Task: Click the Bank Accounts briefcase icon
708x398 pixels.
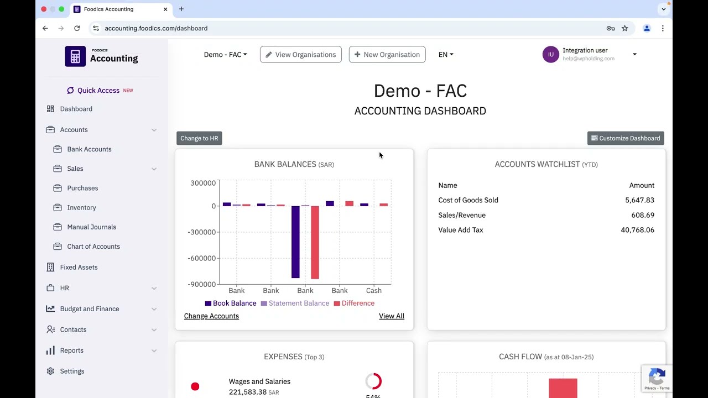Action: click(58, 149)
